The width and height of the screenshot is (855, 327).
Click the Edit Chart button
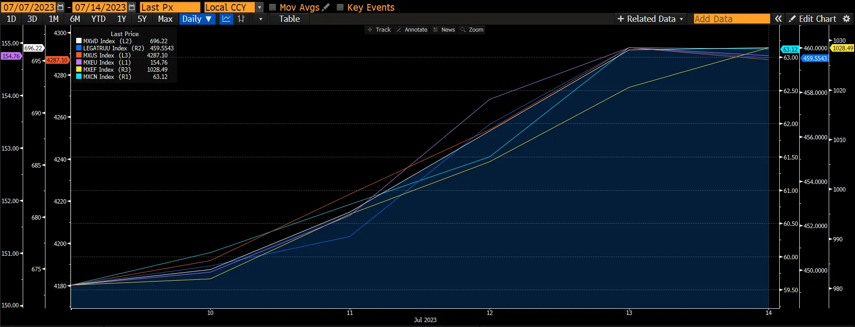(x=812, y=19)
